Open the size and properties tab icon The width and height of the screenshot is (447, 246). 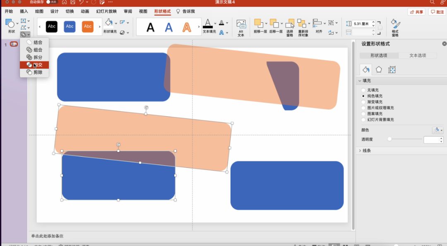coord(392,69)
